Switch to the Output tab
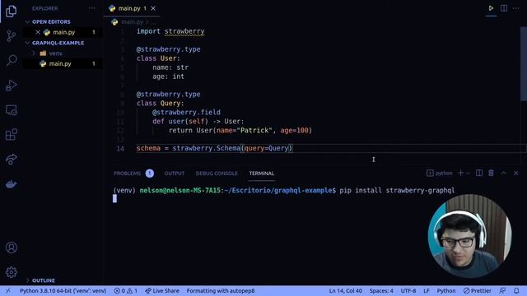Screen dimensions: 527x296 (x=174, y=173)
